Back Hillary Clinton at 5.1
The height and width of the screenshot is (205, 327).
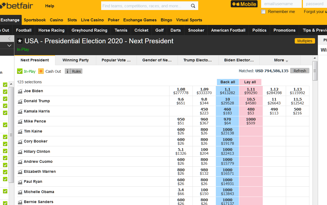click(181, 152)
